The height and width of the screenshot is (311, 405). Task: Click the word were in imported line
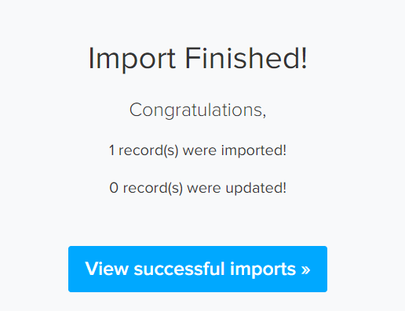click(199, 151)
